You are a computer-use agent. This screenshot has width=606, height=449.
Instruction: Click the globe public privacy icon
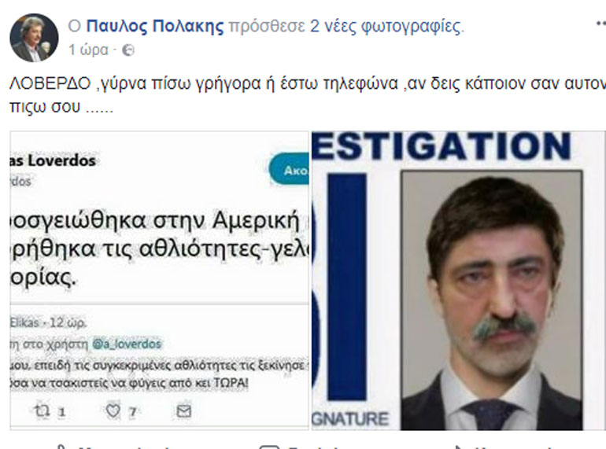(x=128, y=50)
